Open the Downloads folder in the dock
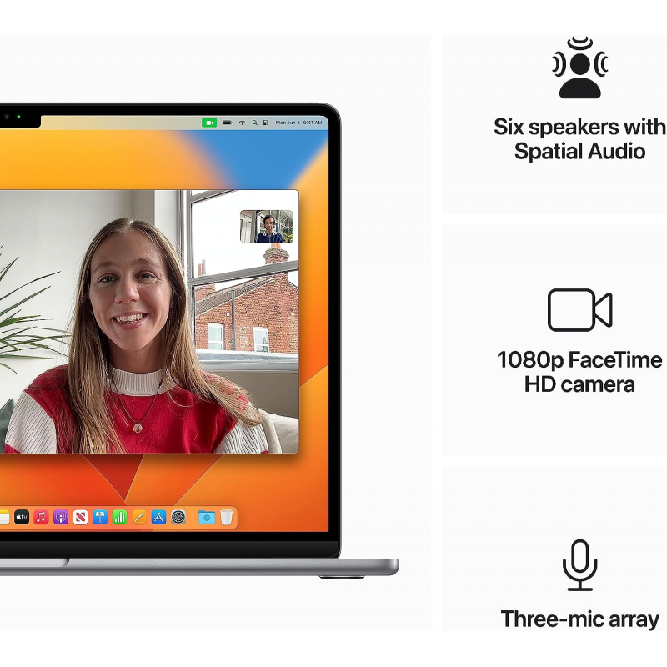 click(206, 517)
